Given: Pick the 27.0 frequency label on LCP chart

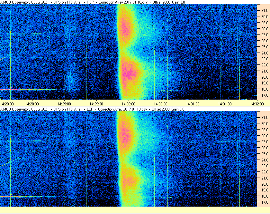Looking at the screenshot, I should (265, 142).
